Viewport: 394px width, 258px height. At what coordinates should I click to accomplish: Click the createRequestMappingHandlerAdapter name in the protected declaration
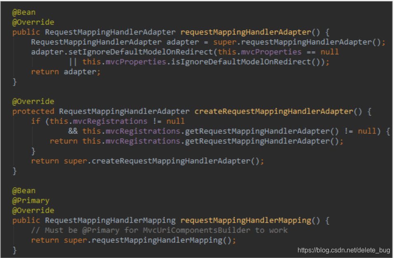click(x=274, y=112)
